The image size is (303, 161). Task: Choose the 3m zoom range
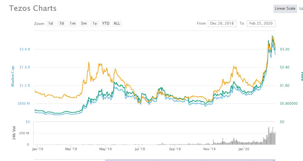pos(84,24)
